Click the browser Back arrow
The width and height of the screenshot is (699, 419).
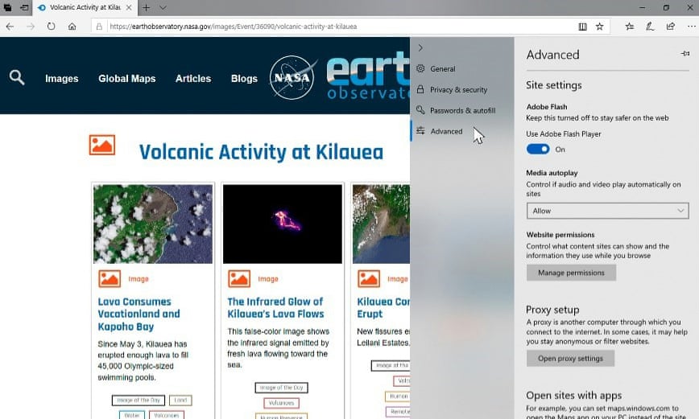(10, 27)
